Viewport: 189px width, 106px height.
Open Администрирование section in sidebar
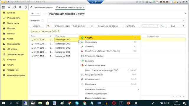point(16,75)
